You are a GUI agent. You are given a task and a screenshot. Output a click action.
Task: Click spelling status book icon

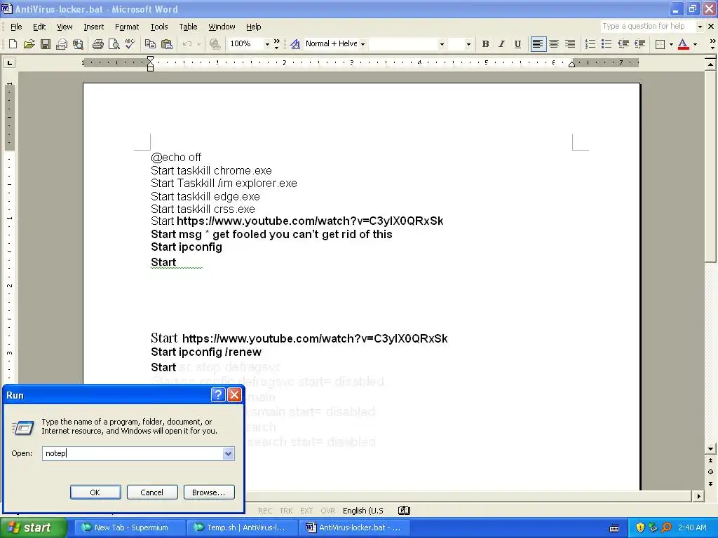404,511
